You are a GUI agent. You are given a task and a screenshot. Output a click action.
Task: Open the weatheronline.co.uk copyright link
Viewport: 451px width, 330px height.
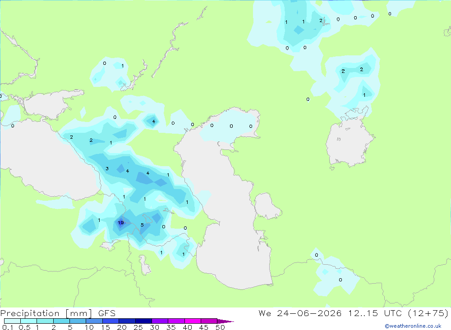coord(413,326)
